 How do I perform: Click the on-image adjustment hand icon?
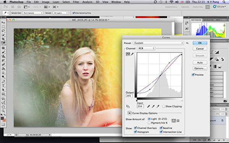coord(128,106)
